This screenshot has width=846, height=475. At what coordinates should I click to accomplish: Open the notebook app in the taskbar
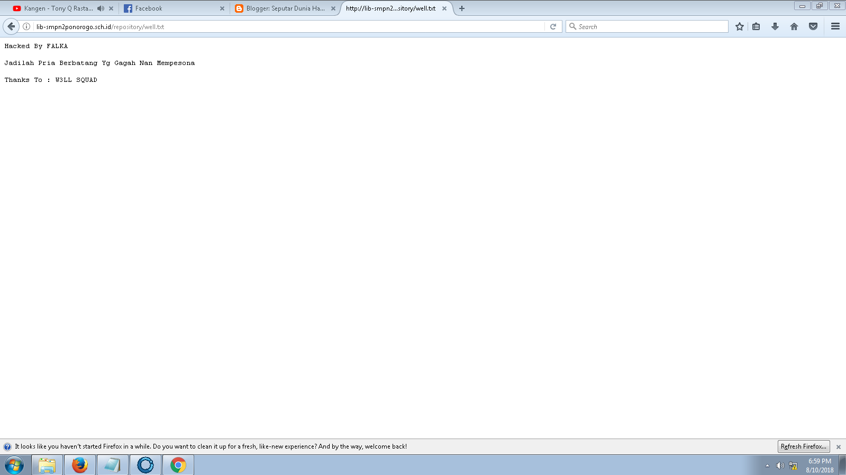[x=113, y=465]
